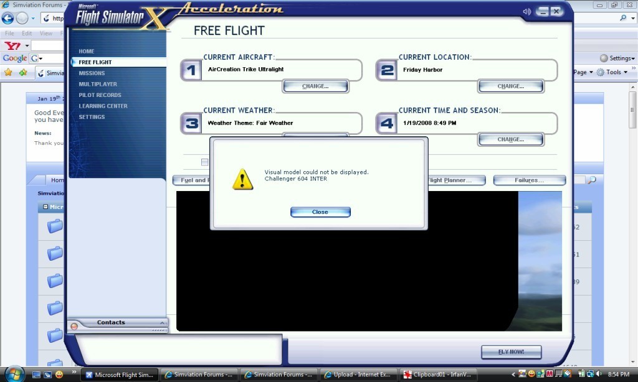This screenshot has height=382, width=638.
Task: Click the Favorites star icon in Internet Explorer
Action: coord(8,72)
